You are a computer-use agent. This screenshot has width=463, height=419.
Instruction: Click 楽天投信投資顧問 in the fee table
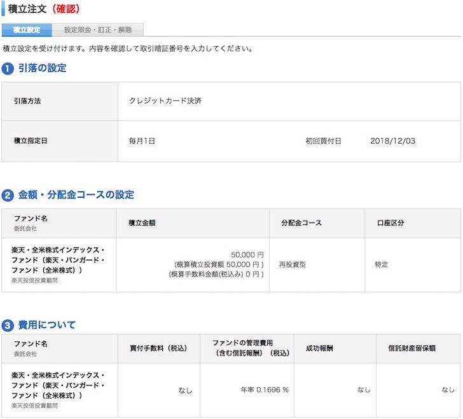point(34,406)
